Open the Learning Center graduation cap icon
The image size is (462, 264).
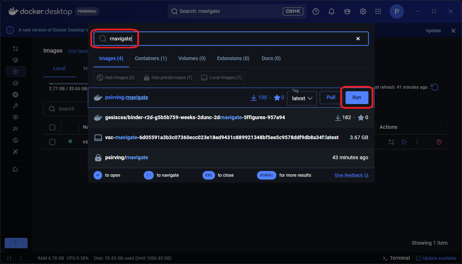coord(347,11)
